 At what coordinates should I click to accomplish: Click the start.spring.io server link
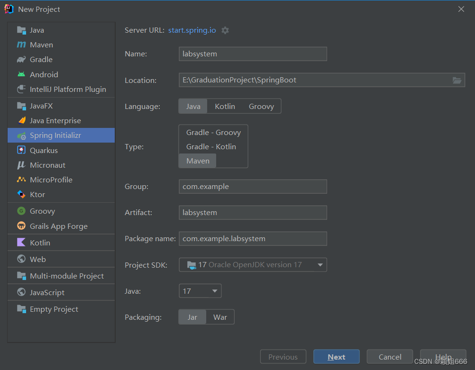tap(192, 30)
